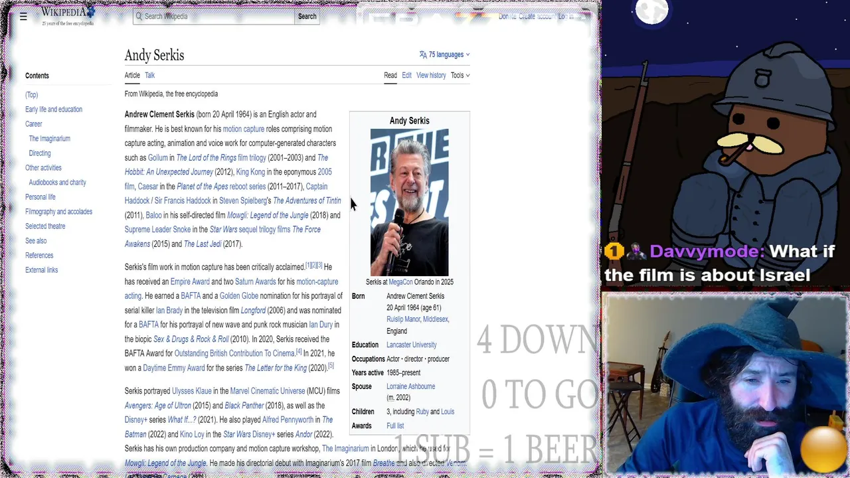The image size is (850, 478).
Task: Click the language translation icon
Action: point(423,54)
